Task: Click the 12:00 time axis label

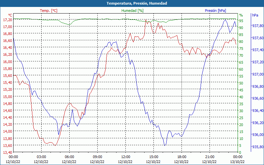Action: 126,157
